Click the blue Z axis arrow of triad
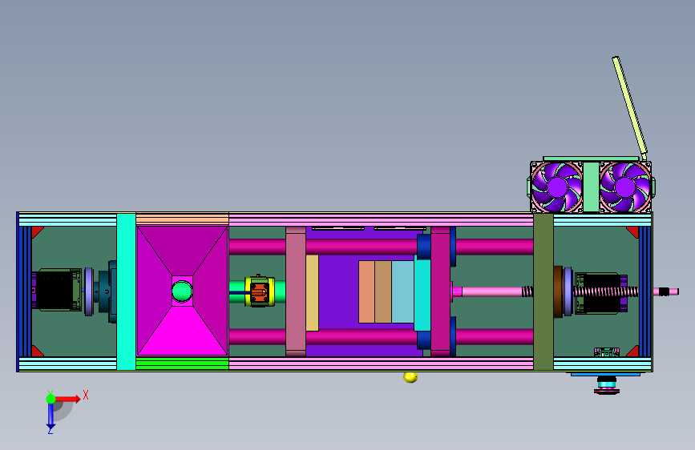The width and height of the screenshot is (695, 450). click(x=51, y=416)
